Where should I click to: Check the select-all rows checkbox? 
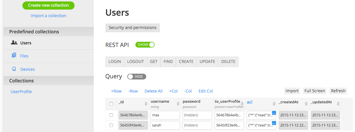[x=111, y=104]
